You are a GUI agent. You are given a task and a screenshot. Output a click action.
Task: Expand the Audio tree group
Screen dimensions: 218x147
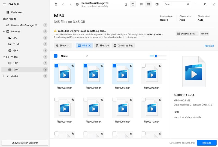4,76
